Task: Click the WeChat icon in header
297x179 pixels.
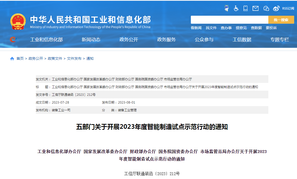Action: [266, 8]
